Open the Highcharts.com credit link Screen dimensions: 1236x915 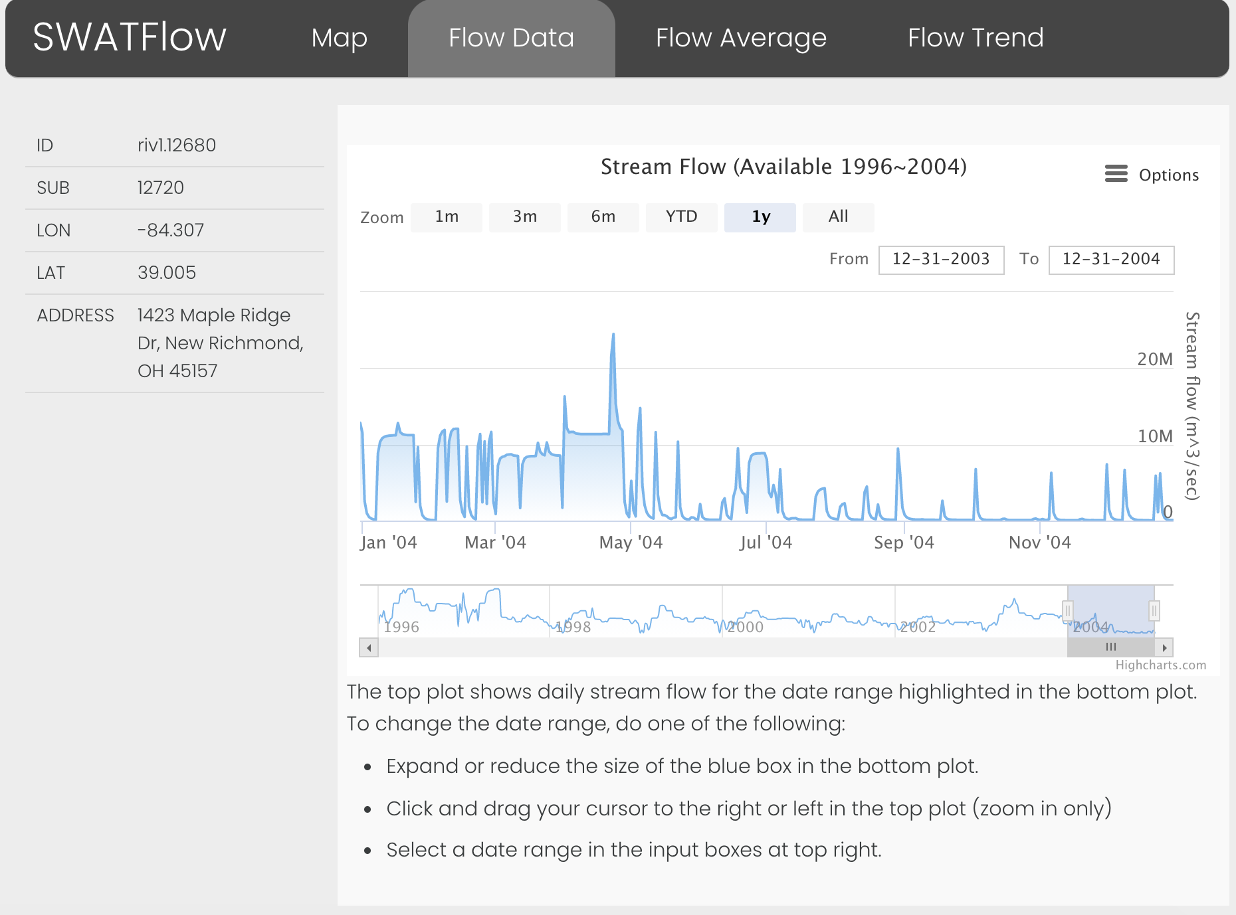1160,665
